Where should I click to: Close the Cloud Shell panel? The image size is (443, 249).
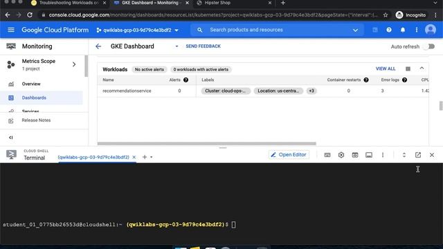pyautogui.click(x=432, y=155)
